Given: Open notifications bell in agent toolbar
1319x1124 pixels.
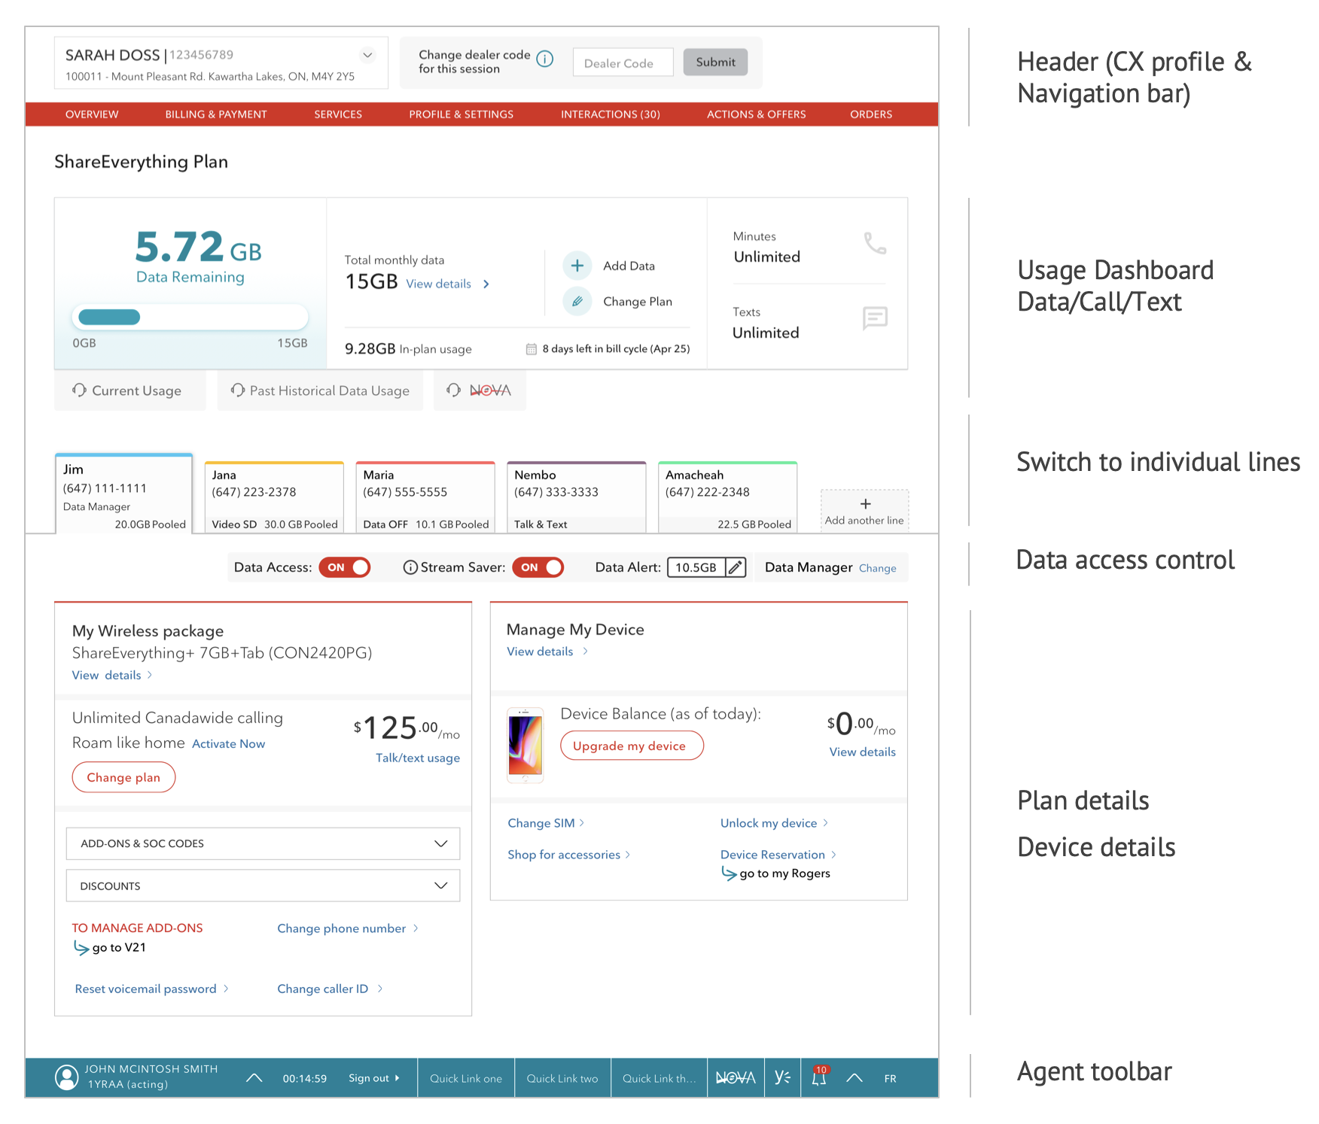Looking at the screenshot, I should pos(819,1078).
